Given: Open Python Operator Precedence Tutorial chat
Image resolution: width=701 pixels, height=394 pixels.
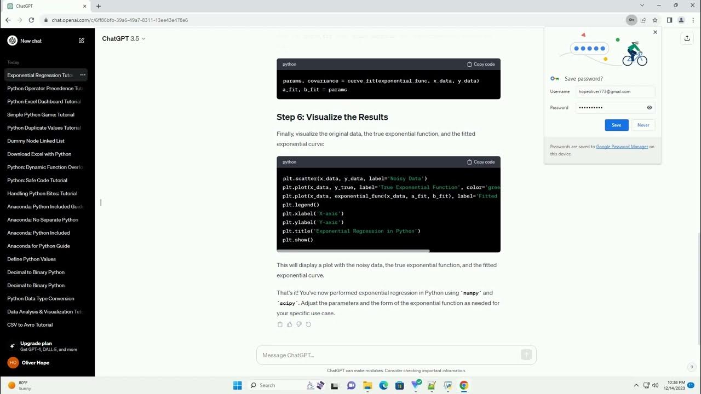Looking at the screenshot, I should 45,88.
